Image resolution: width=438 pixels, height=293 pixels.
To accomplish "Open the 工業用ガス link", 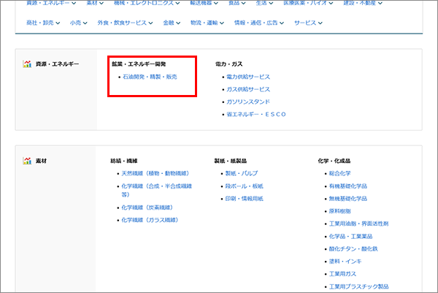I will pos(342,274).
